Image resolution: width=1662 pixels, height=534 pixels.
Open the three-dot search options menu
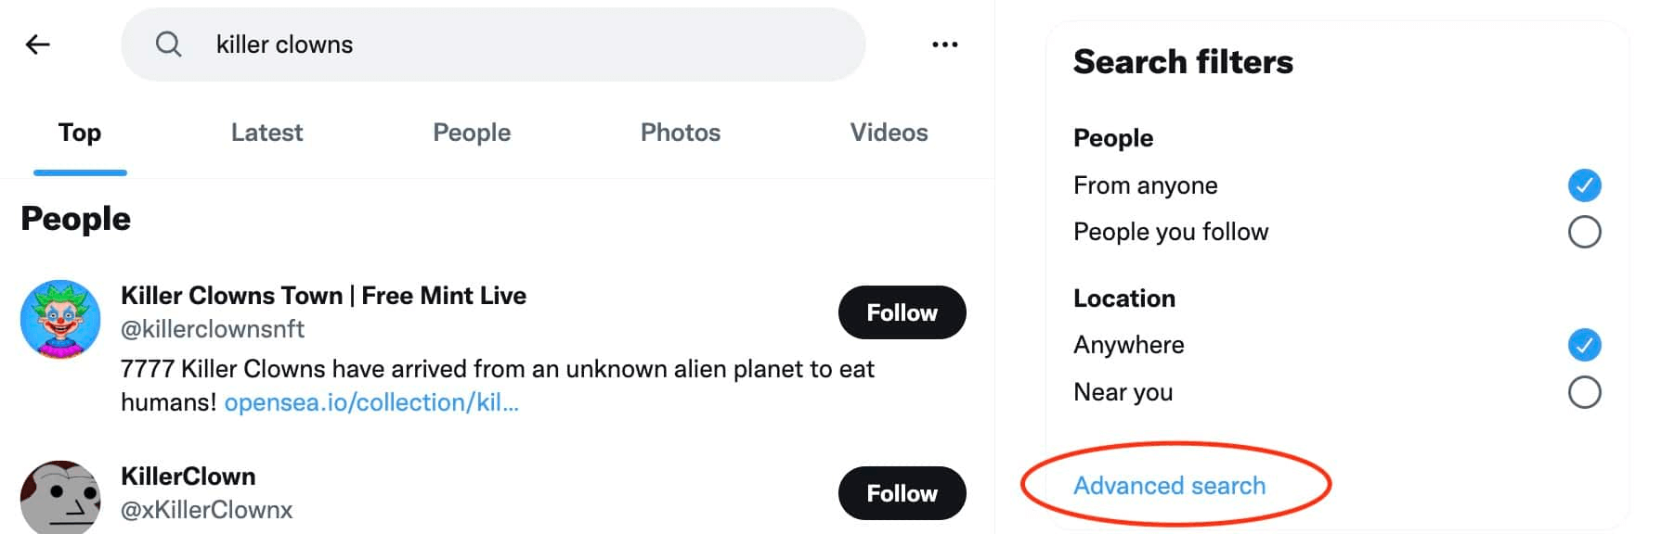point(943,44)
